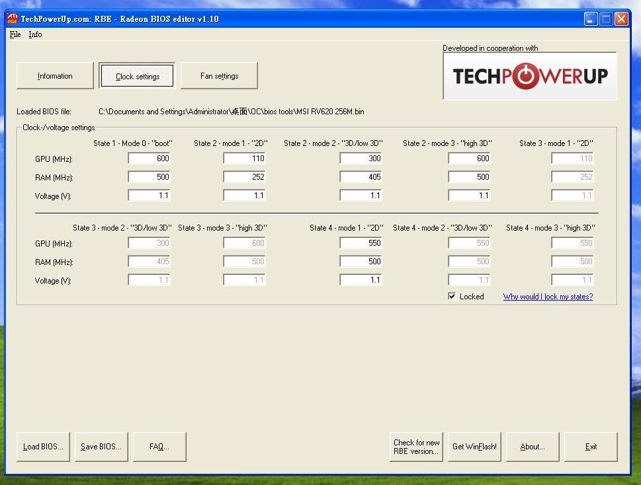641x485 pixels.
Task: Click GPU MHz field for State 4 mode 1
Action: (361, 243)
